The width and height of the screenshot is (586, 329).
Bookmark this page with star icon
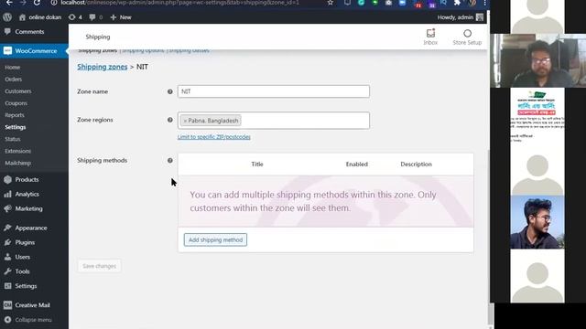331,3
